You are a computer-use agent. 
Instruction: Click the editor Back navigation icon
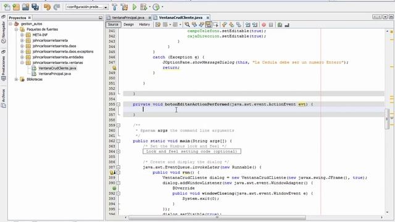tap(165, 25)
